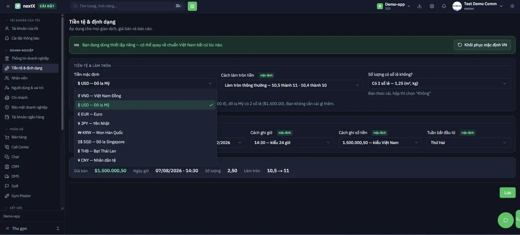Click the CÀI ĐẶT badge
Image resolution: width=520 pixels, height=235 pixels.
point(47,6)
